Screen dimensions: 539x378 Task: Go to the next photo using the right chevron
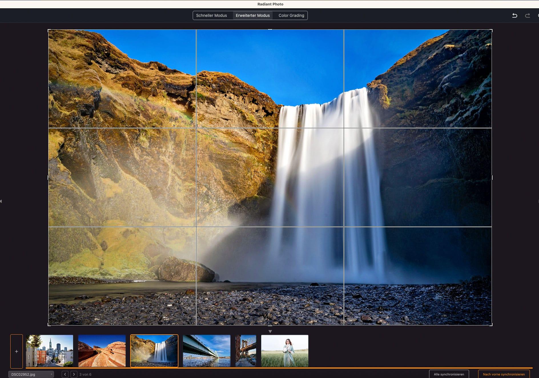[74, 374]
